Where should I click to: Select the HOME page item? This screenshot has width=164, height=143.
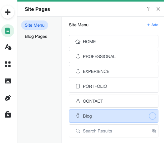(x=114, y=42)
